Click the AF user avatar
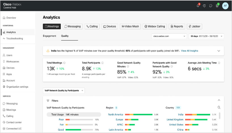Viewport: 232px width, 133px height. point(225,6)
